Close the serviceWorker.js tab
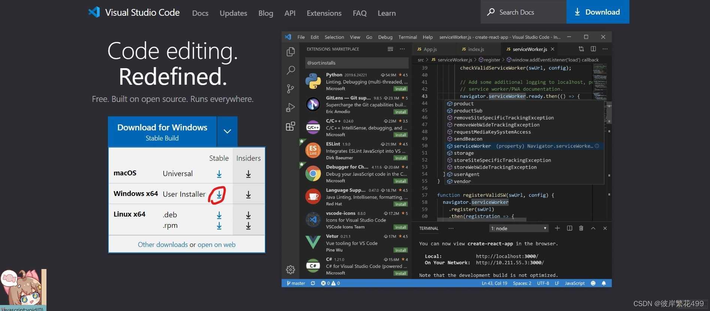The height and width of the screenshot is (311, 710). coord(552,49)
